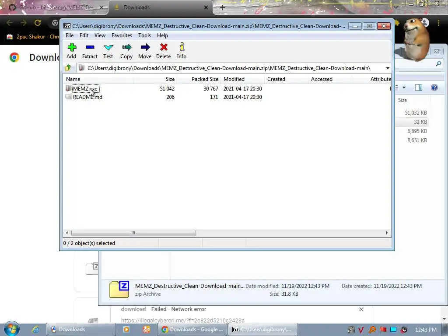
Task: Go up one folder level icon
Action: click(68, 68)
